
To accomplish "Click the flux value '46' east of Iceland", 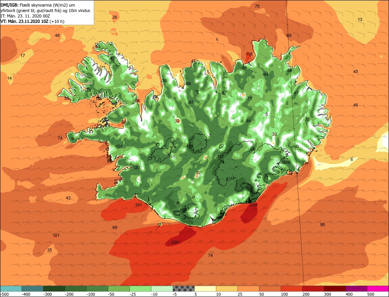I will (x=356, y=105).
